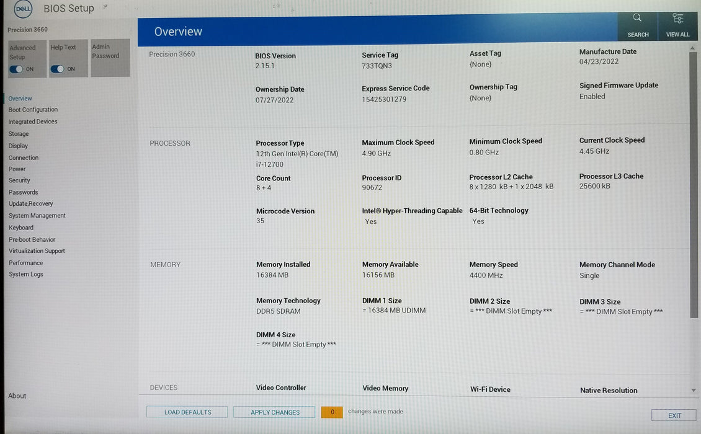The image size is (701, 434).
Task: Click the About link
Action: point(17,396)
